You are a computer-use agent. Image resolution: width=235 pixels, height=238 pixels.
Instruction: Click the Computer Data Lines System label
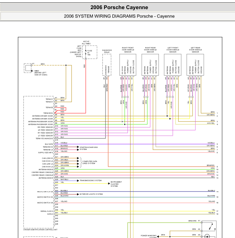point(90,162)
